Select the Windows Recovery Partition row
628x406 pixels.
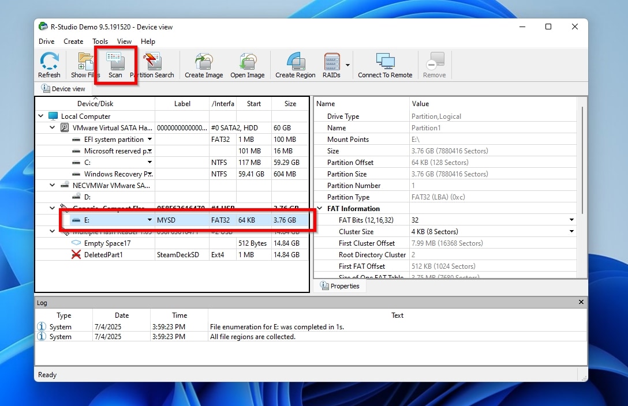point(172,174)
